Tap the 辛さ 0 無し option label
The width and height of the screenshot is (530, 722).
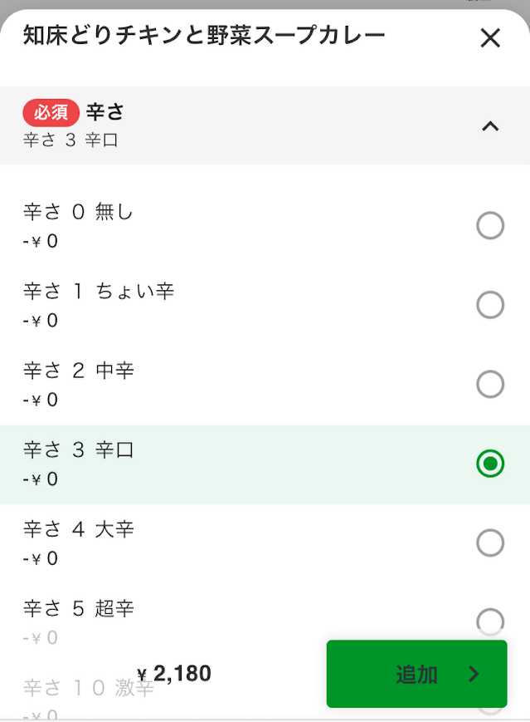tap(78, 213)
